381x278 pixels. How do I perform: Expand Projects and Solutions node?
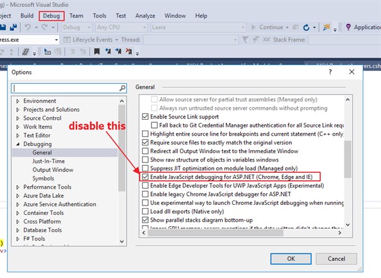click(x=18, y=110)
